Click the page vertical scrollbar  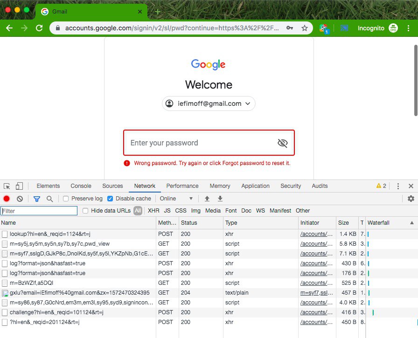pos(416,81)
